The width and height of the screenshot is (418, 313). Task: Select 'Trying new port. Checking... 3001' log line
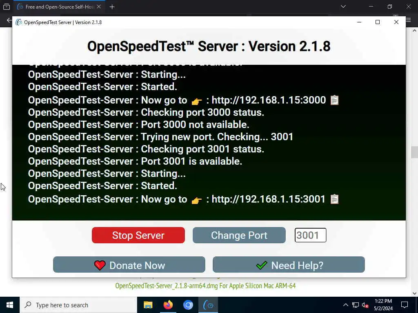(160, 137)
